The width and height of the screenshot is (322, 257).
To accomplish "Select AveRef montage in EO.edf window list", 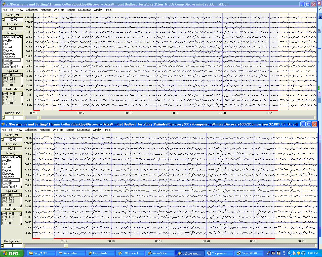I will pyautogui.click(x=7, y=161).
